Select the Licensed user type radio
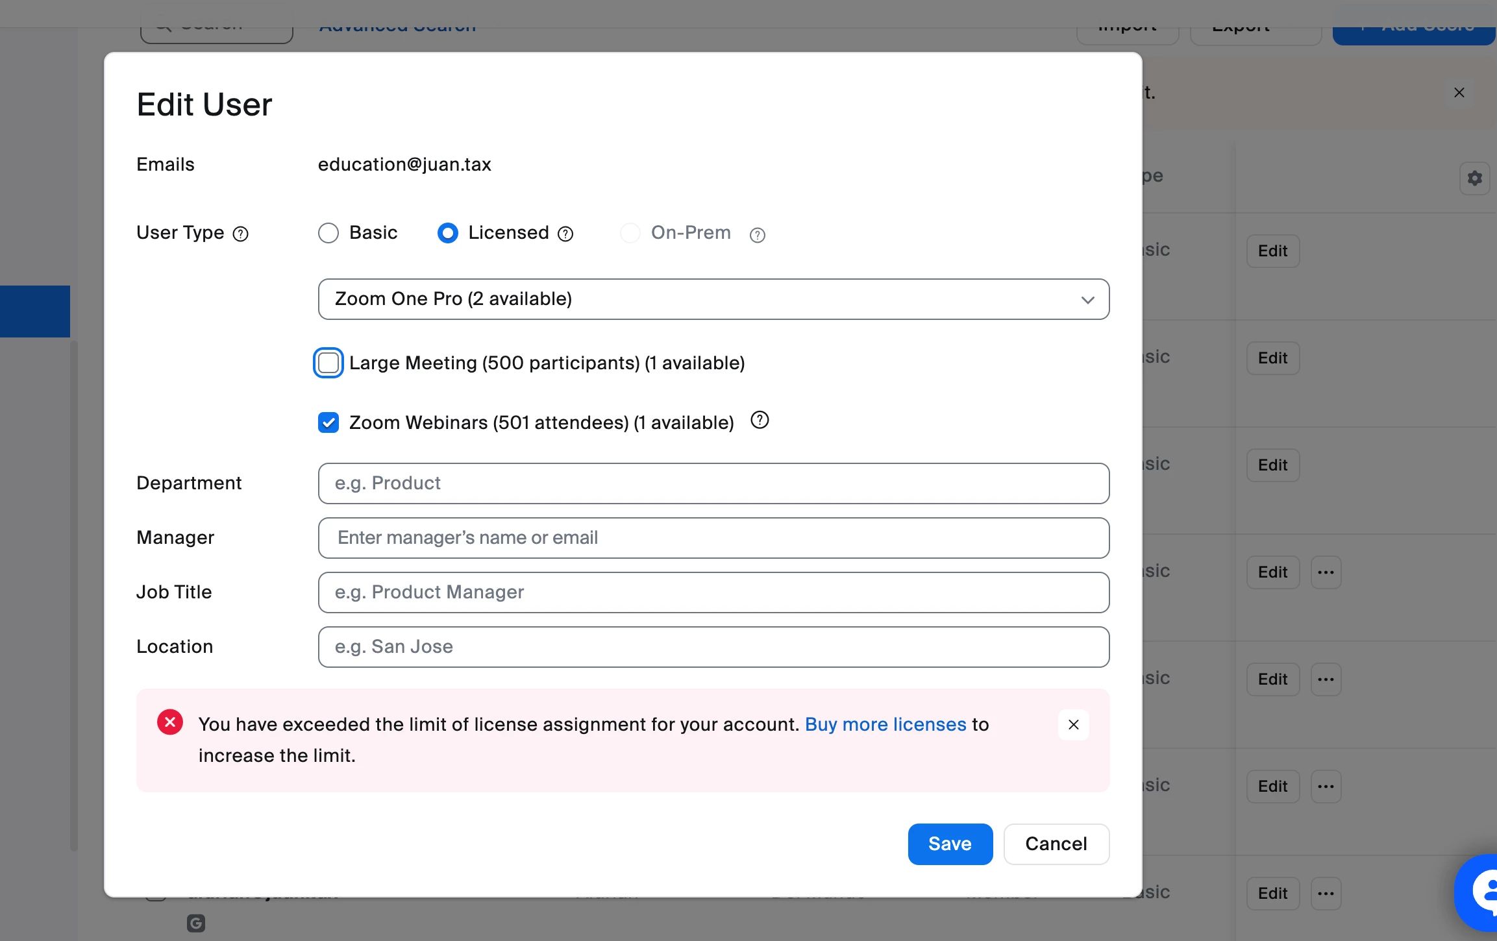This screenshot has height=941, width=1497. point(448,233)
